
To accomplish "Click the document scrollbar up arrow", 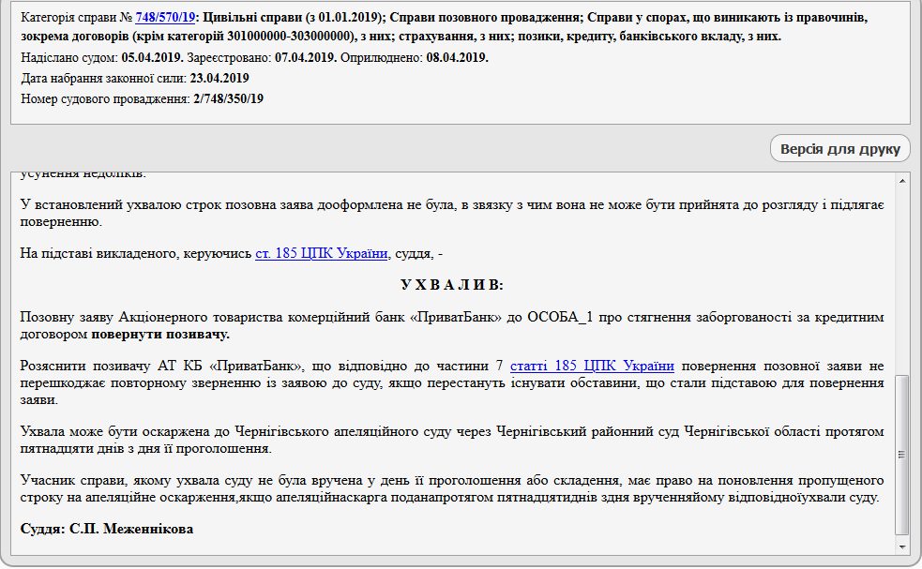I will coord(902,181).
